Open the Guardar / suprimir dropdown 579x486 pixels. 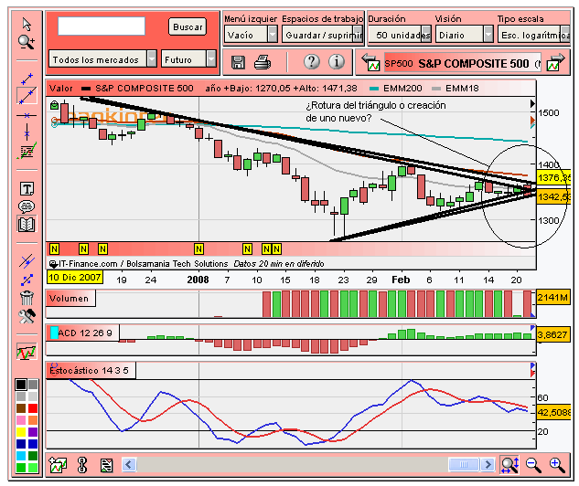pyautogui.click(x=322, y=35)
